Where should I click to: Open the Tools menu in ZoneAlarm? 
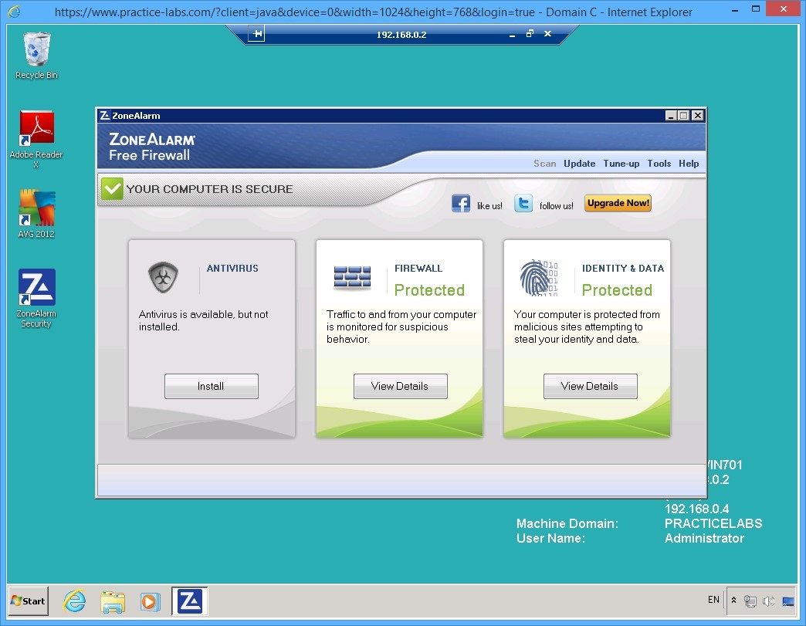pos(659,163)
